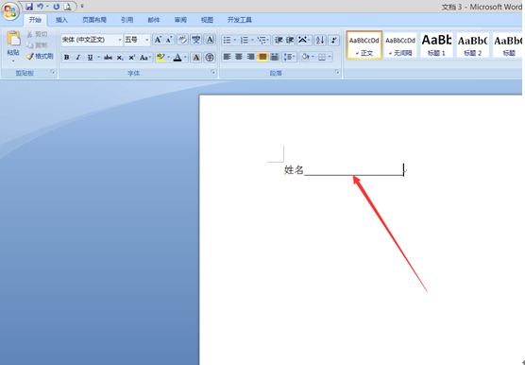Viewport: 525px width, 365px height.
Task: Center the paragraph text
Action: click(x=239, y=57)
